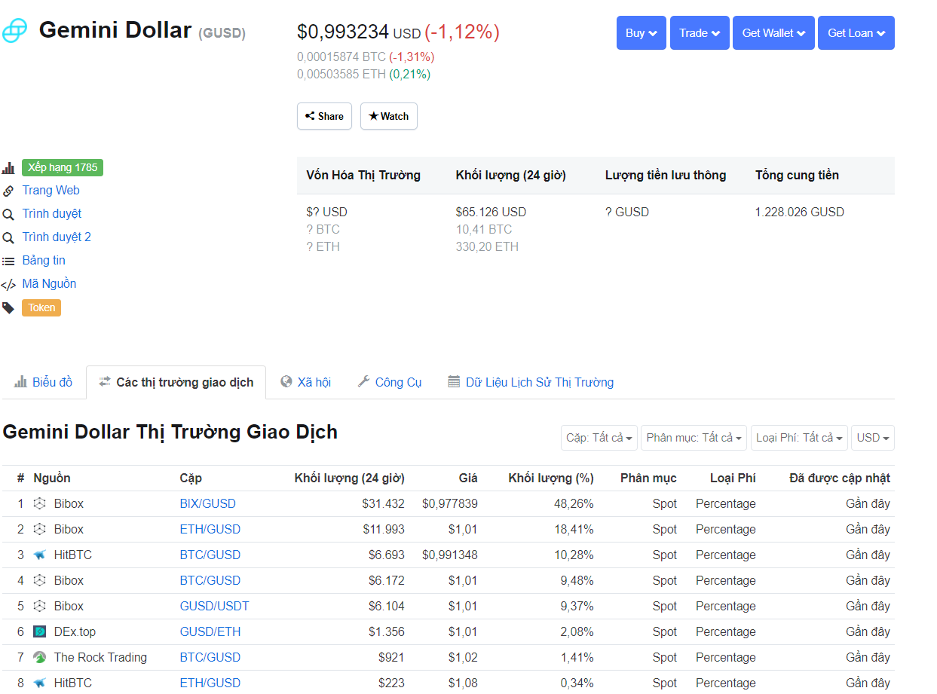Open HitBTC BTC/GUSD pair in row 3
Screen dimensions: 937x694
(210, 555)
